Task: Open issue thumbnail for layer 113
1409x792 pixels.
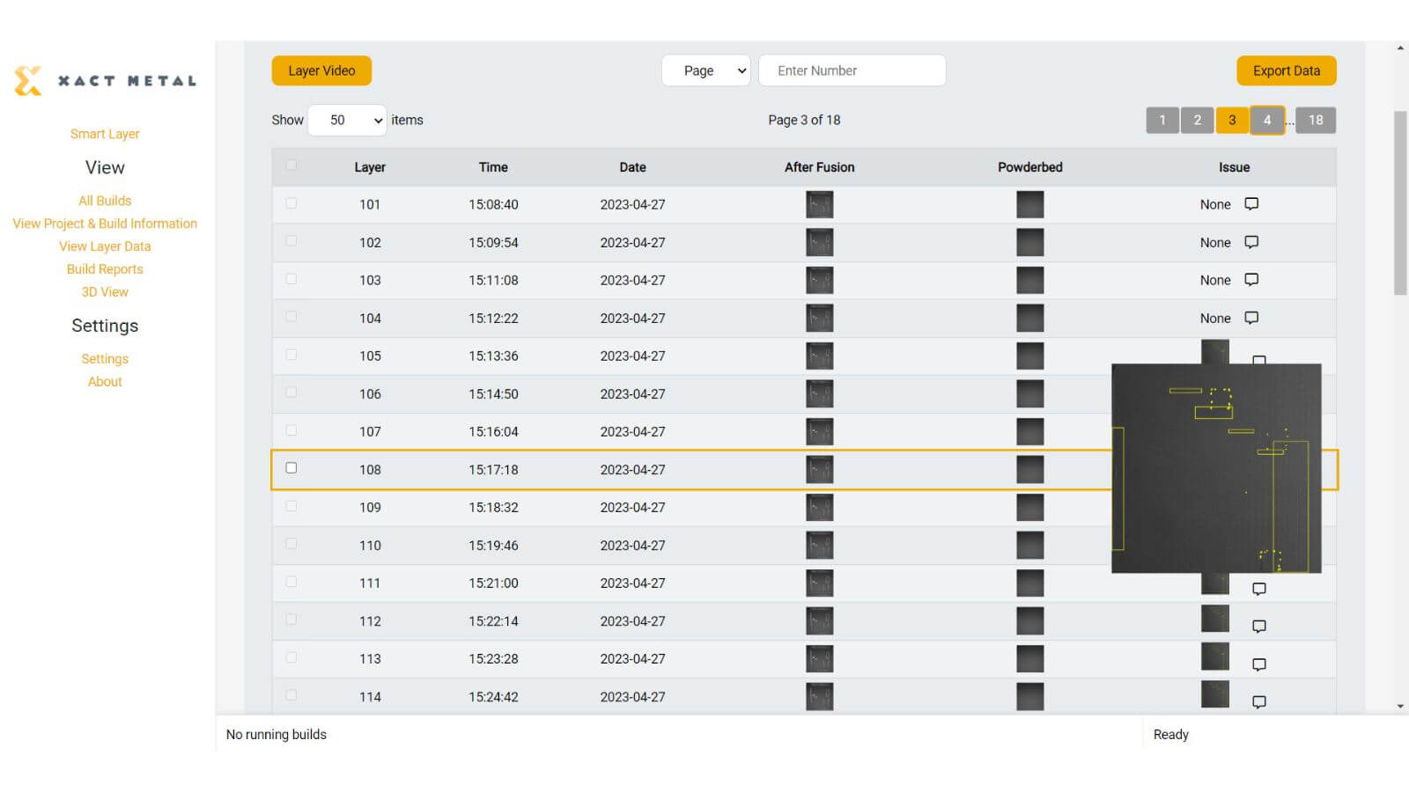Action: [x=1215, y=656]
